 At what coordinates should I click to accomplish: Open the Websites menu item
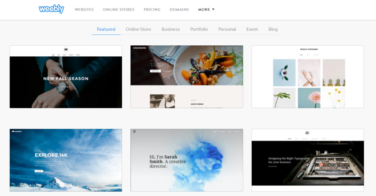pyautogui.click(x=84, y=10)
